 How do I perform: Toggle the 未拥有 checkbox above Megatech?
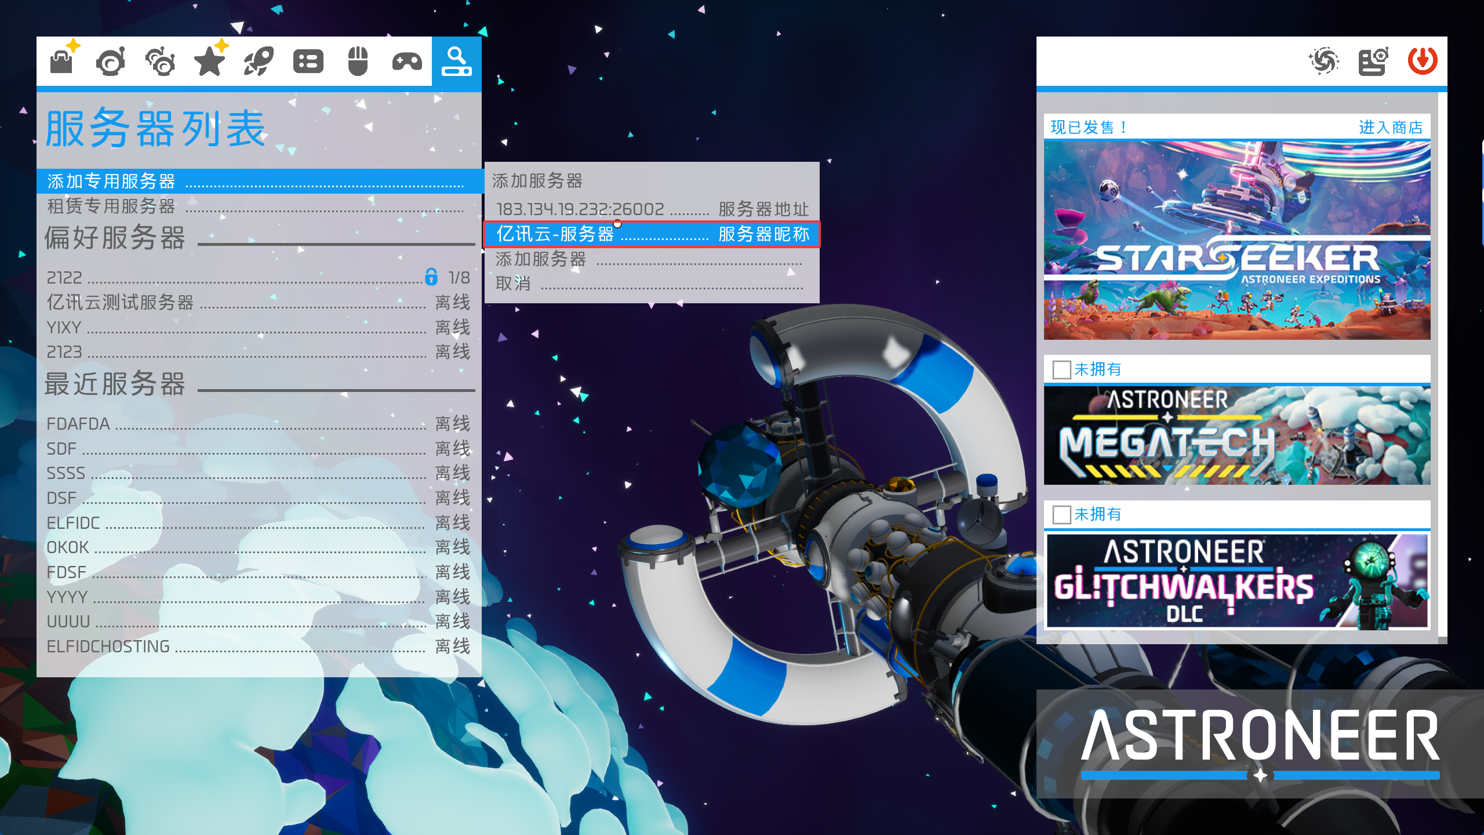point(1061,369)
